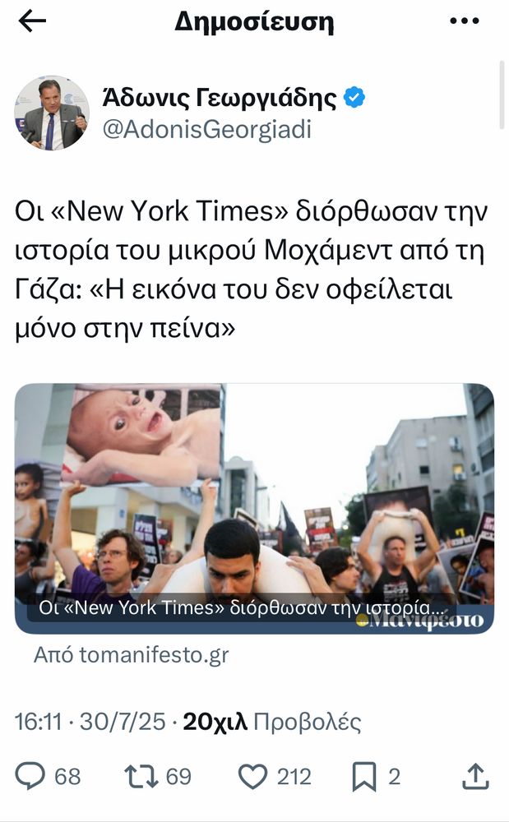Open the three-dot more options menu
The width and height of the screenshot is (509, 822).
(x=465, y=21)
